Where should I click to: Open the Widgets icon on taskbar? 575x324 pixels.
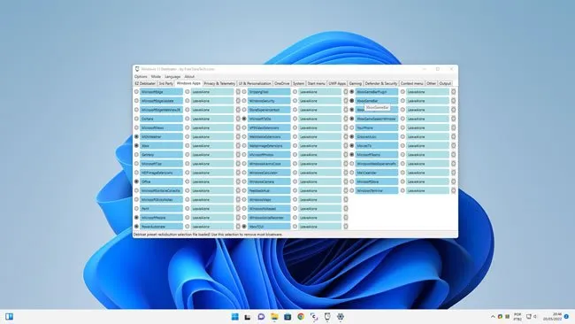coord(9,317)
